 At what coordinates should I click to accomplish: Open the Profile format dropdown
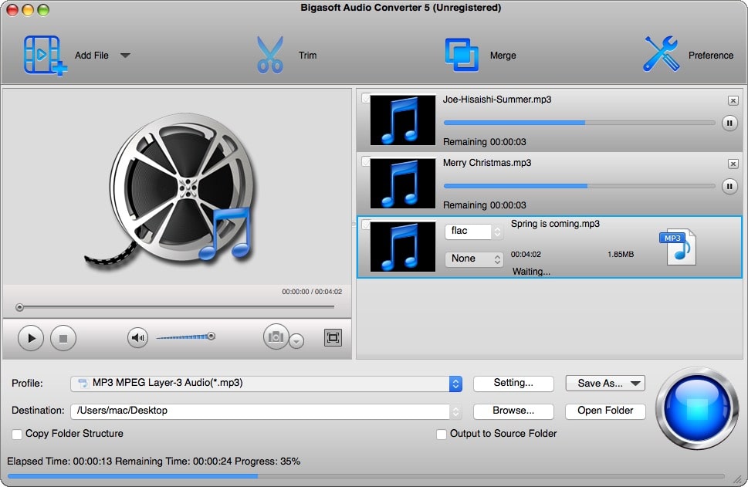[x=454, y=383]
